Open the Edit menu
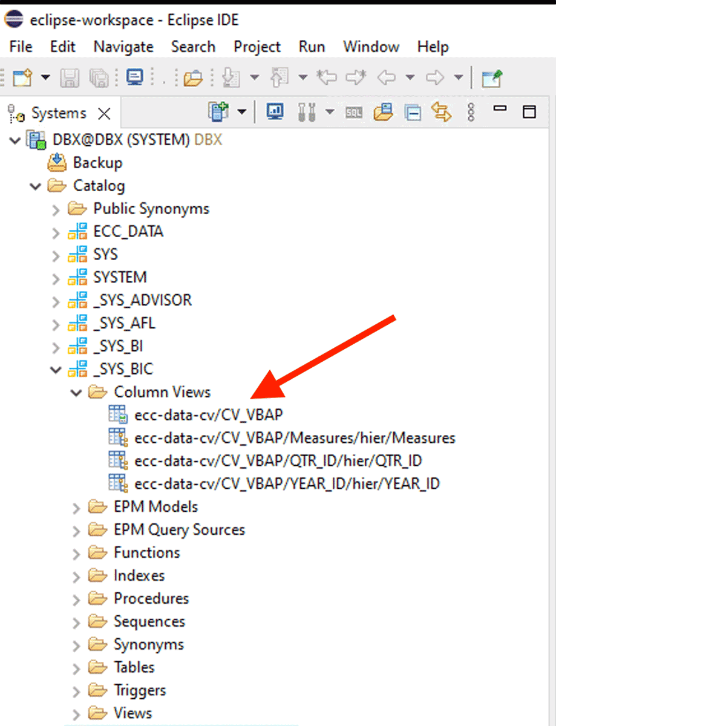 pos(62,47)
